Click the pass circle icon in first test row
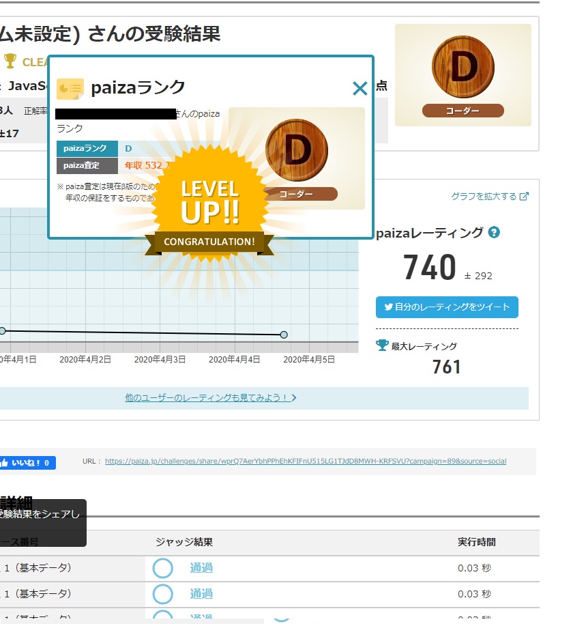 (163, 568)
